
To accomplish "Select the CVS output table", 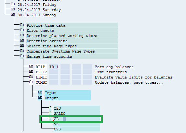I will pyautogui.click(x=77, y=129).
